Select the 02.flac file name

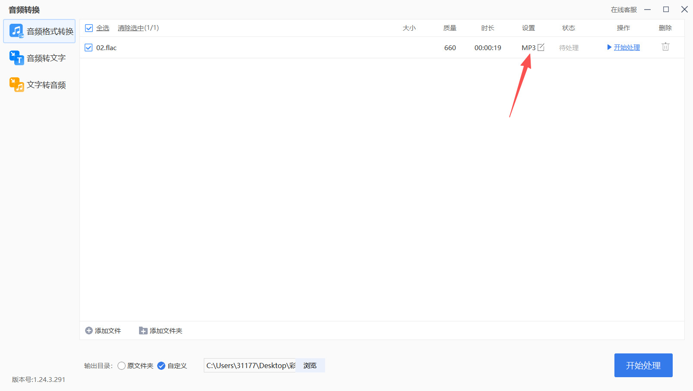[106, 48]
